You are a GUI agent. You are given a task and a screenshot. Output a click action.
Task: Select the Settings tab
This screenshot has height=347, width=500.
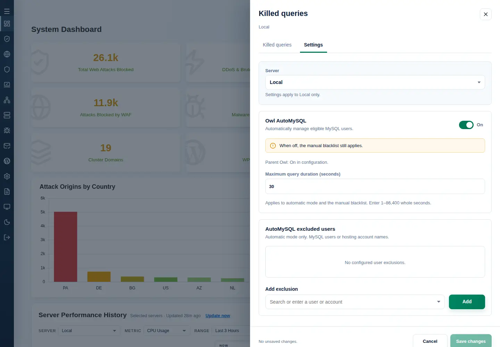(313, 45)
